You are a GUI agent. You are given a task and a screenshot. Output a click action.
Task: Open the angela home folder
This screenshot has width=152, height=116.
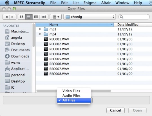click(14, 37)
